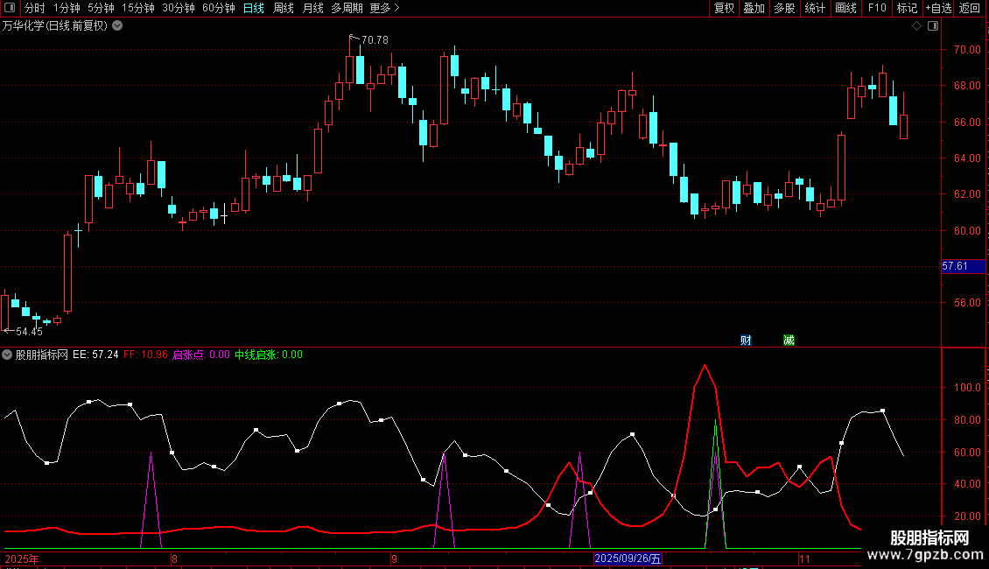Activate the 画线 drawing tool
This screenshot has width=989, height=569.
tap(845, 8)
